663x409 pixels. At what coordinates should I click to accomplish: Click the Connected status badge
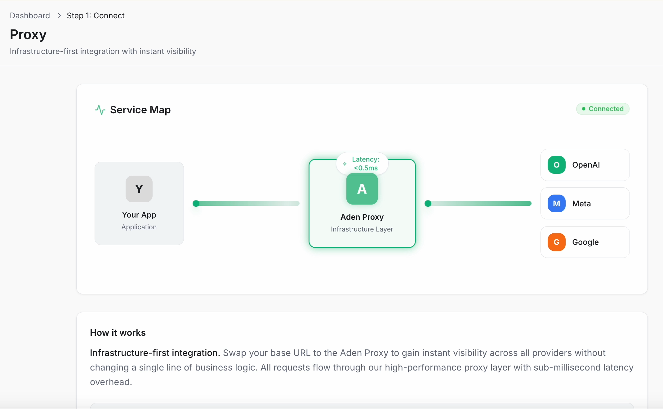(x=603, y=109)
